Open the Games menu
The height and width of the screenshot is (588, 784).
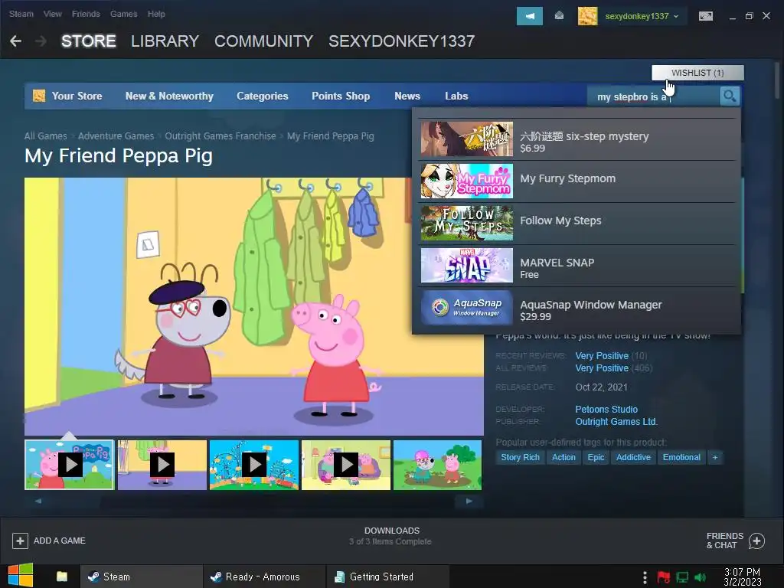pyautogui.click(x=123, y=14)
